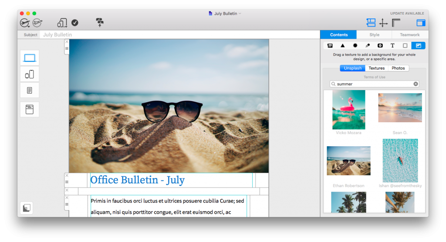Select Text T icon in Contents panel
Screen dimensions: 446x242
pyautogui.click(x=392, y=46)
